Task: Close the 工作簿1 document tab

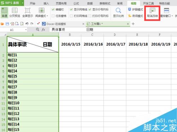Action: (128, 24)
